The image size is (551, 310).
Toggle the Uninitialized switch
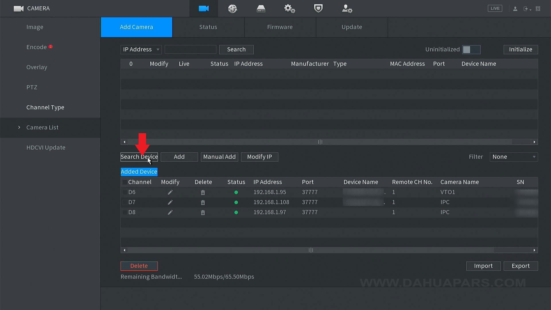click(471, 49)
